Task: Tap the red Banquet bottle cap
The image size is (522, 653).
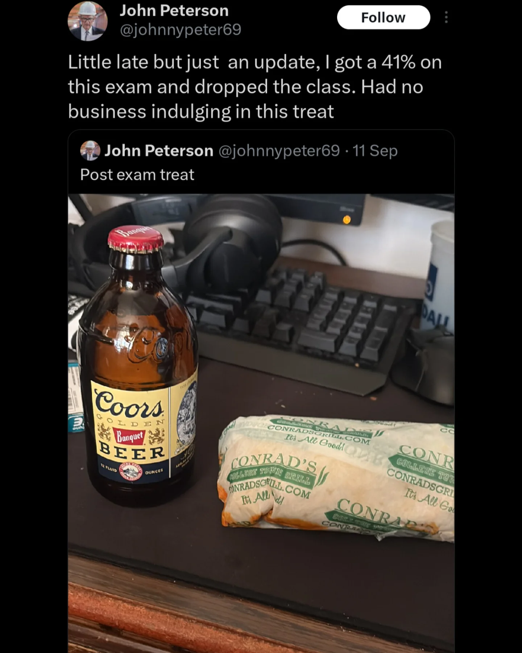Action: click(136, 241)
